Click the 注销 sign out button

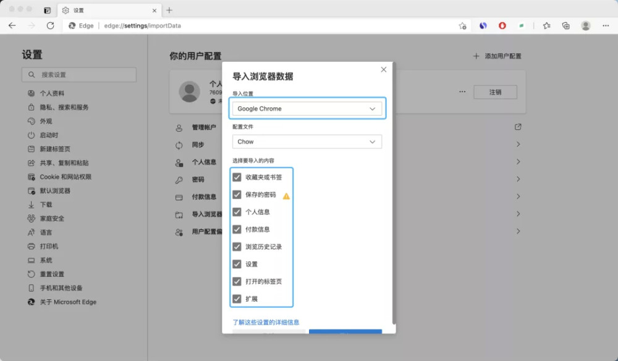click(495, 92)
